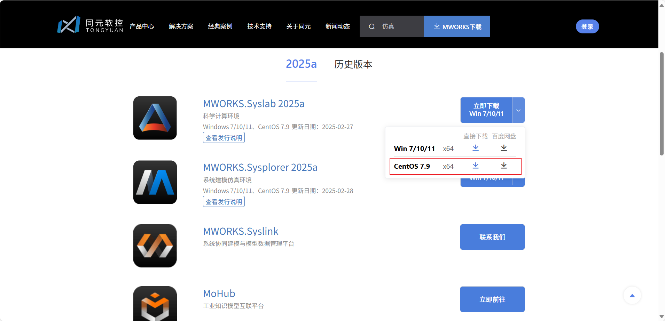The height and width of the screenshot is (321, 665).
Task: Click the Win 7/10/11 label in dropdown
Action: (x=414, y=149)
